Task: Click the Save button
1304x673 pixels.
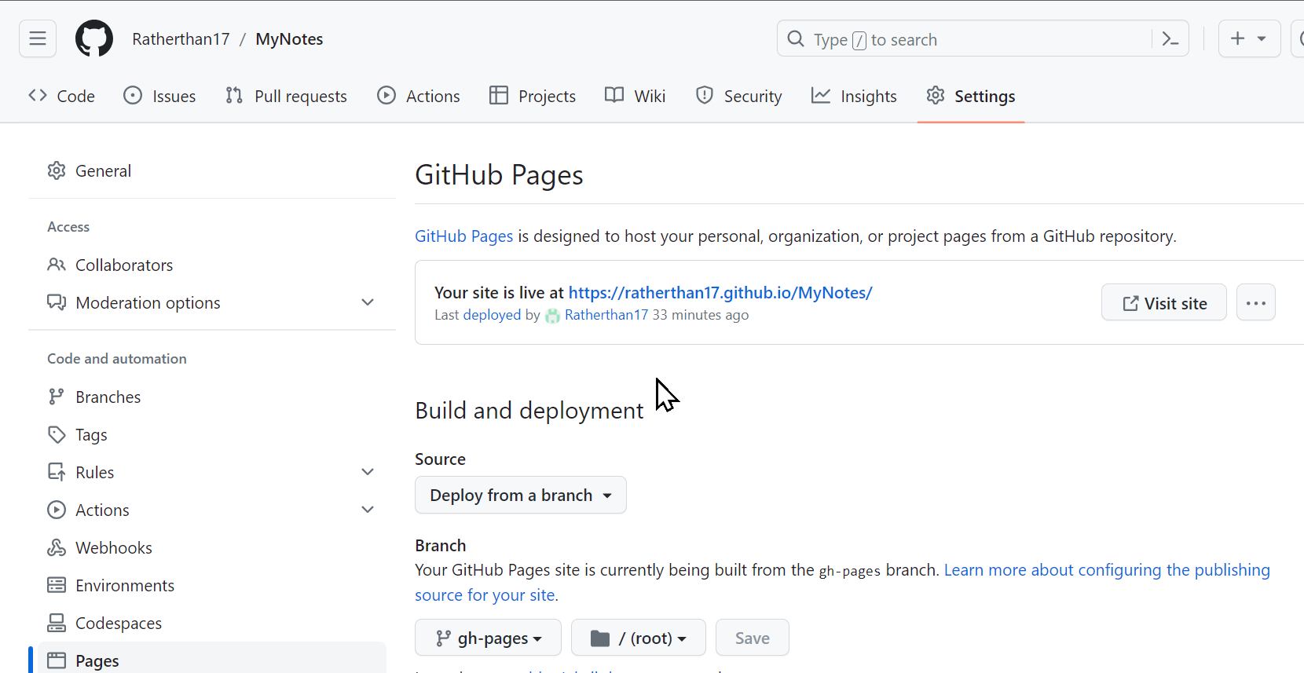Action: (753, 638)
